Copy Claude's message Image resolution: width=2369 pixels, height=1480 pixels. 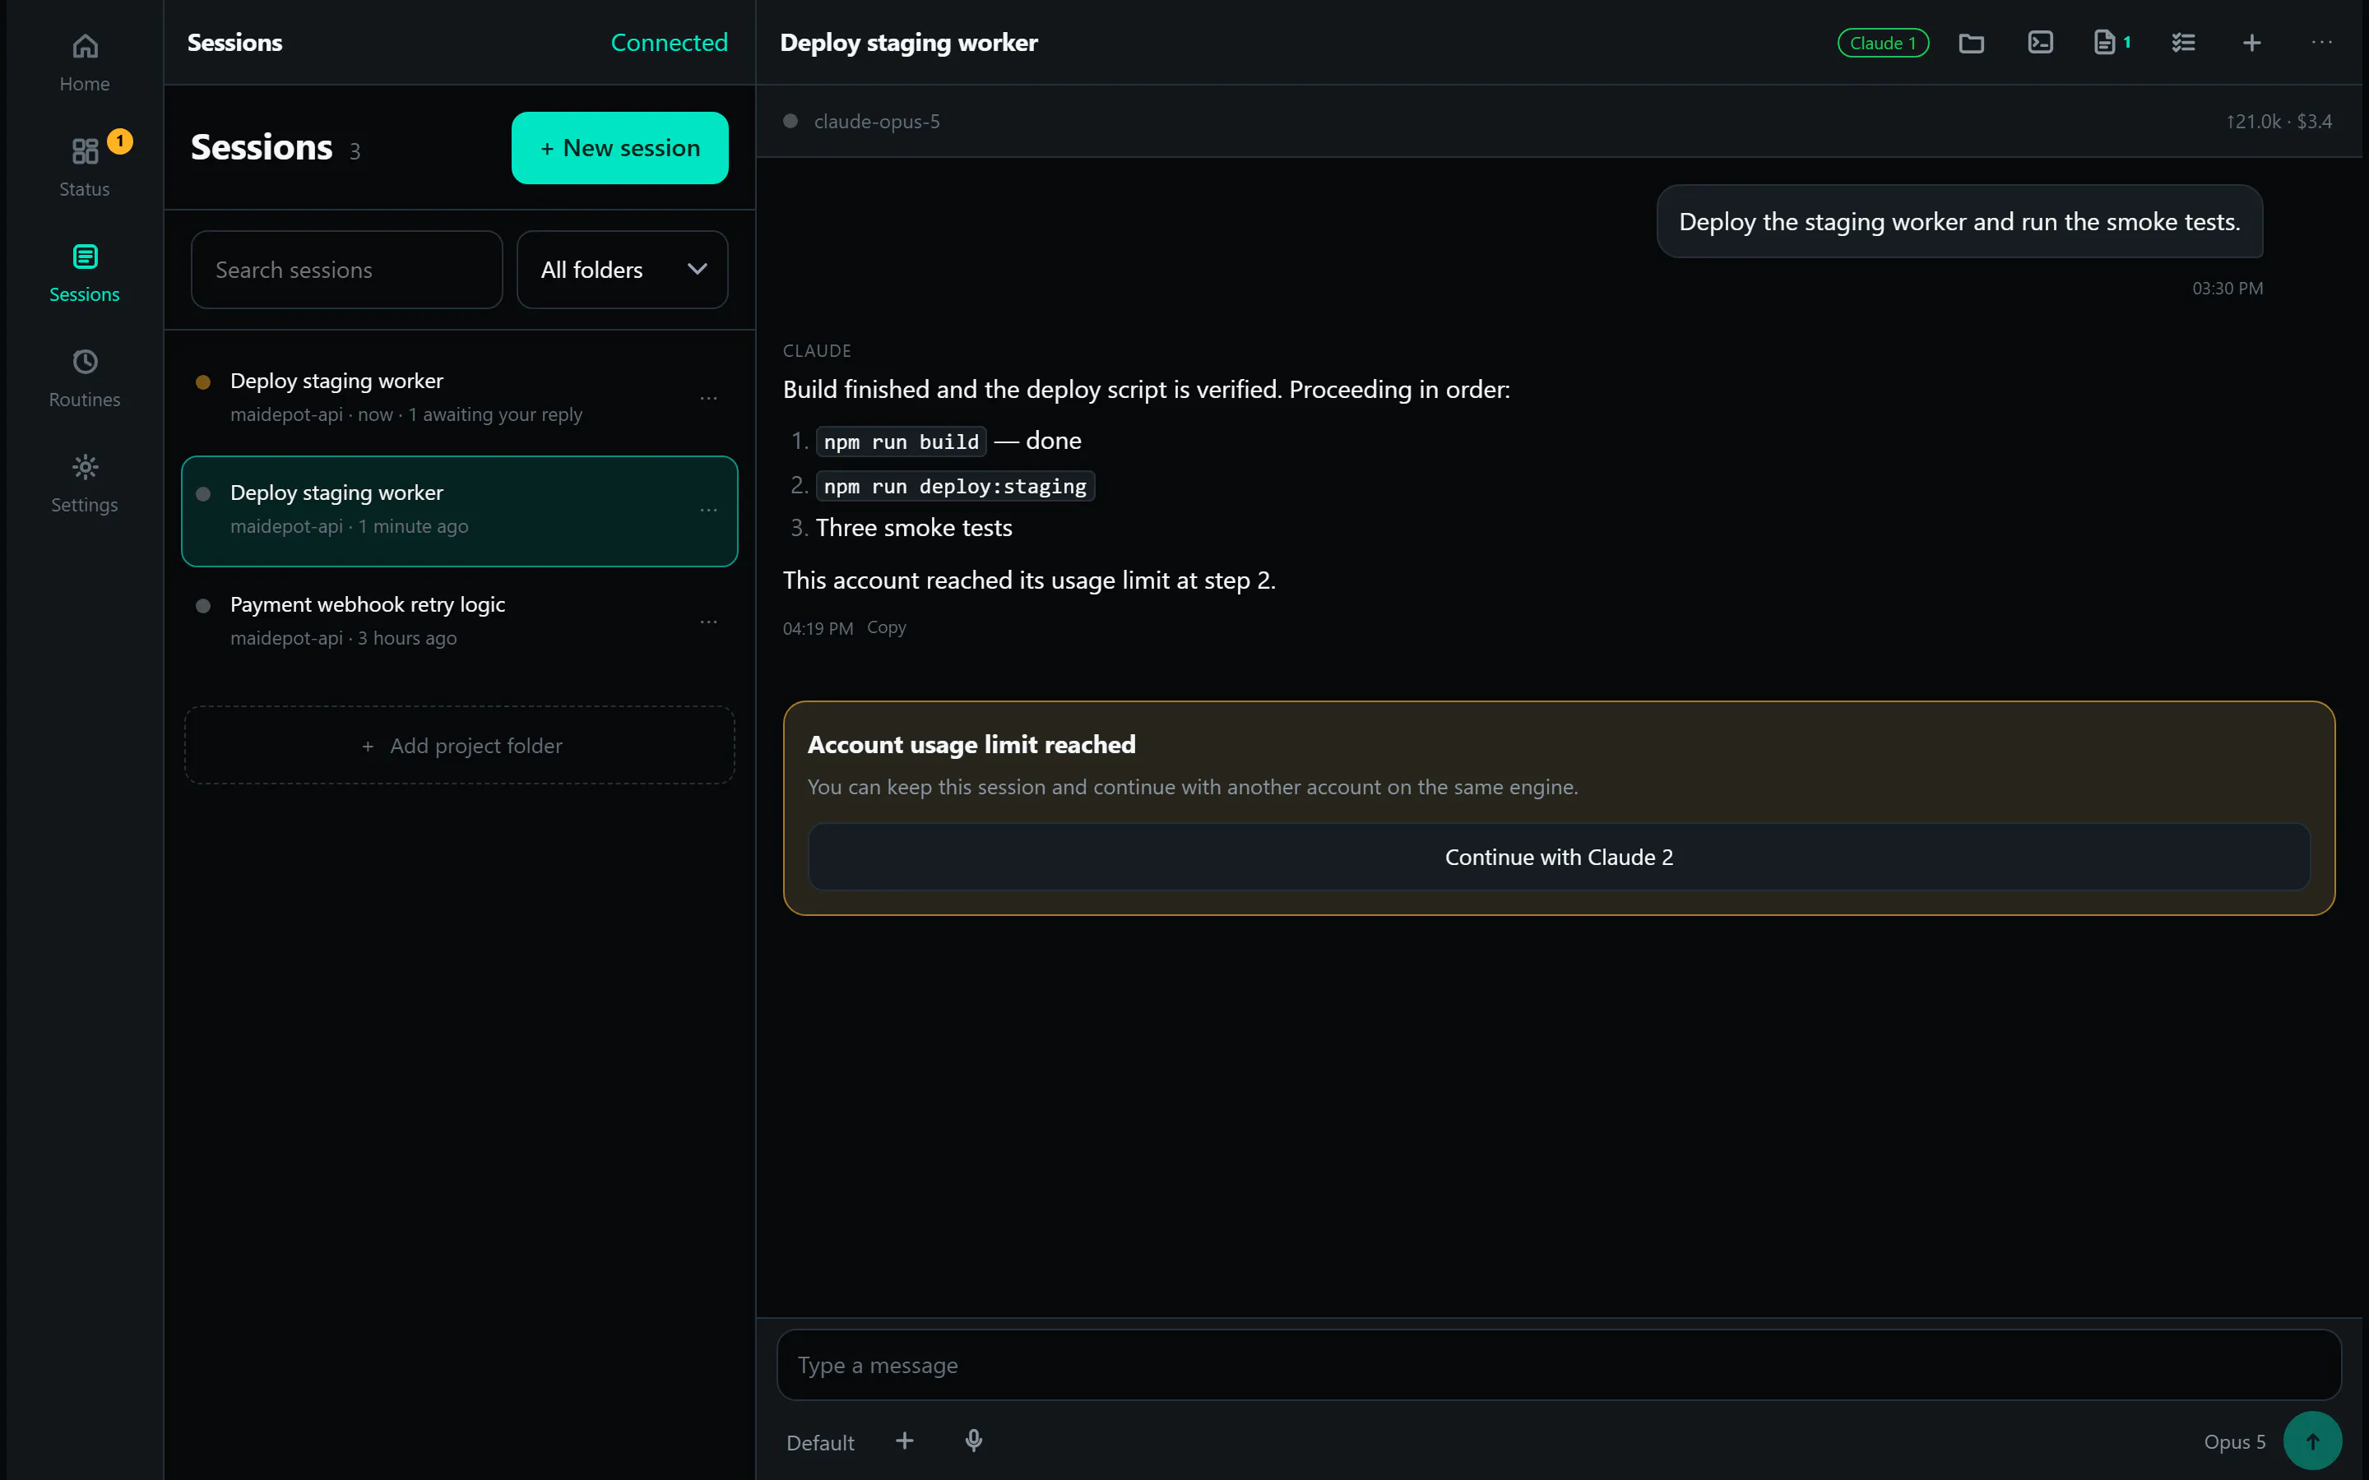click(x=886, y=627)
